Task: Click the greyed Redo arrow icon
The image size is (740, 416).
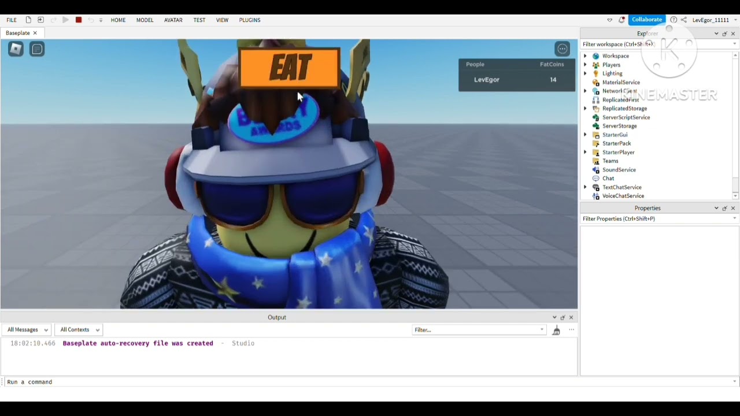Action: point(53,20)
